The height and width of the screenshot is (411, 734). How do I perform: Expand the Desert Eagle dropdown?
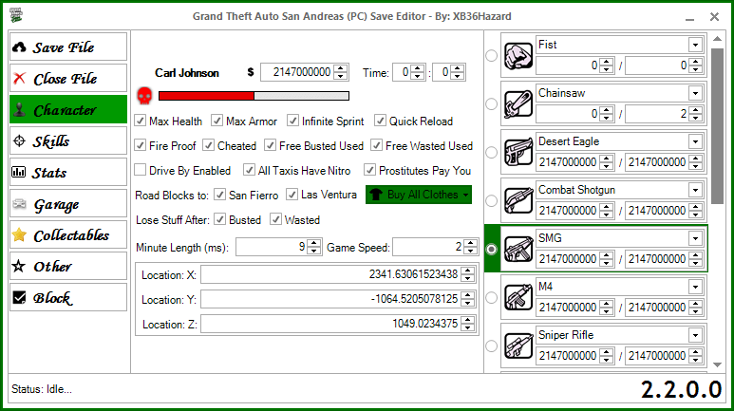point(695,141)
